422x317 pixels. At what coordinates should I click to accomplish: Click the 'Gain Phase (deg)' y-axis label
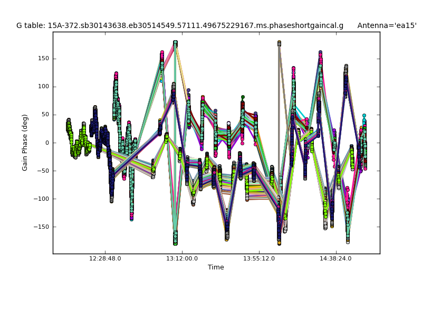pos(25,143)
